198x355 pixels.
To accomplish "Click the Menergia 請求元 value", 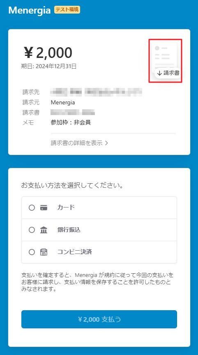I will [x=63, y=103].
